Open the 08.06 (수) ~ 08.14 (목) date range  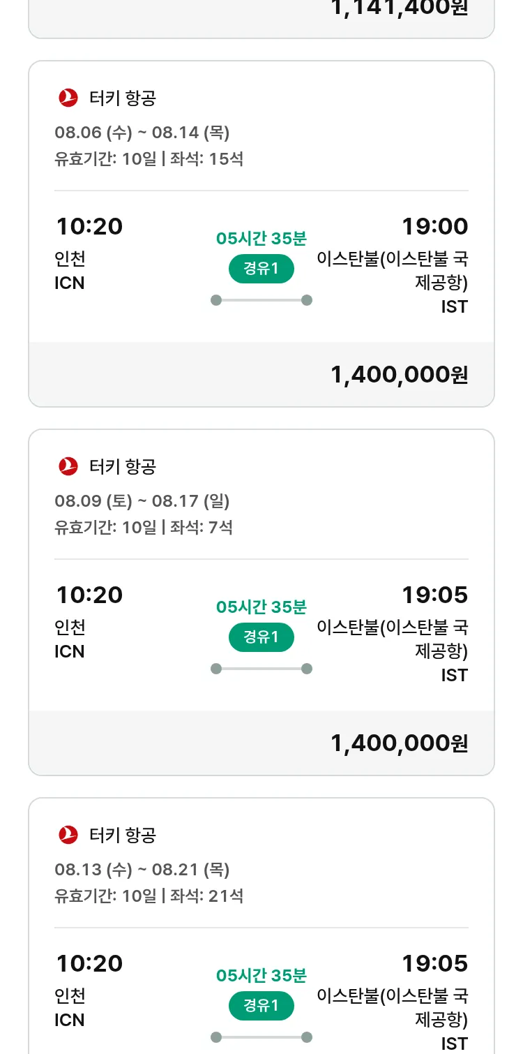click(142, 132)
